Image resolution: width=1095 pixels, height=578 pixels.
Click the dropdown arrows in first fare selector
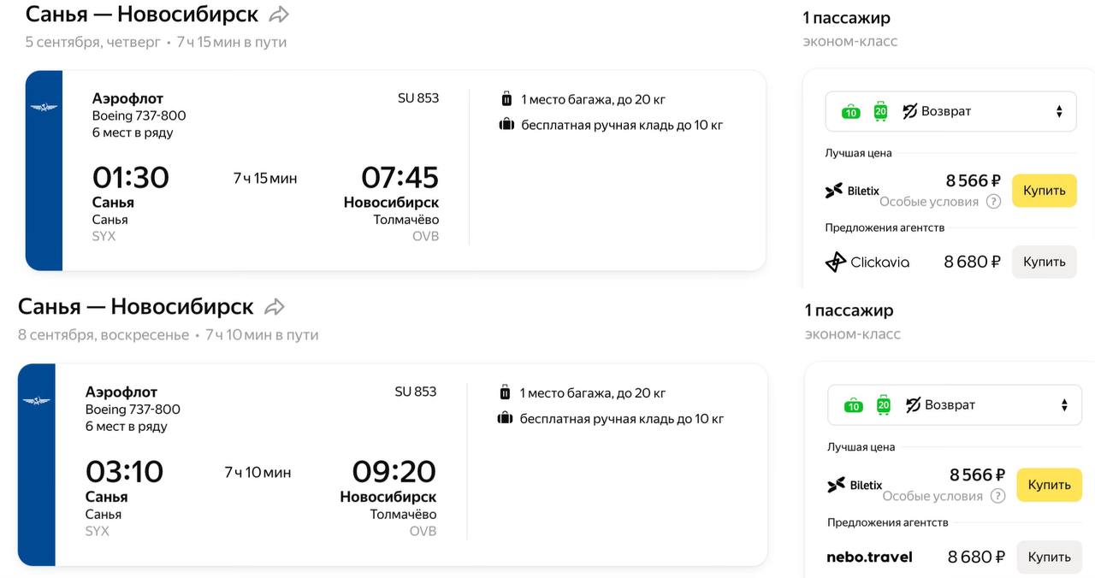coord(1059,111)
